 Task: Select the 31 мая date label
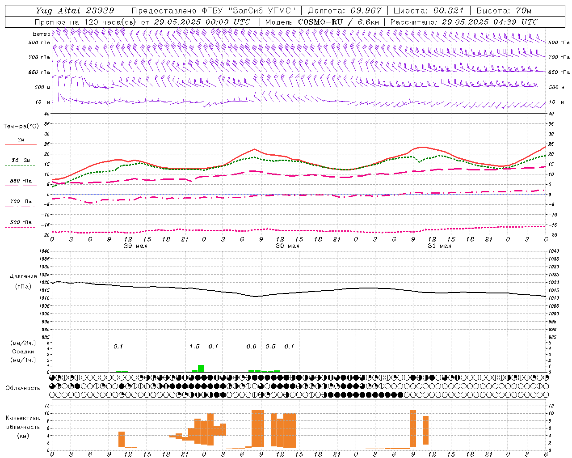pyautogui.click(x=439, y=246)
